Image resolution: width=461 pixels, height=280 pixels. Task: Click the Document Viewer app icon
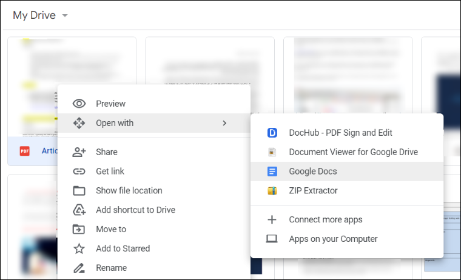click(272, 152)
